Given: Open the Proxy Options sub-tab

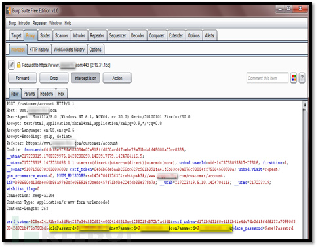Looking at the screenshot, I should point(95,50).
